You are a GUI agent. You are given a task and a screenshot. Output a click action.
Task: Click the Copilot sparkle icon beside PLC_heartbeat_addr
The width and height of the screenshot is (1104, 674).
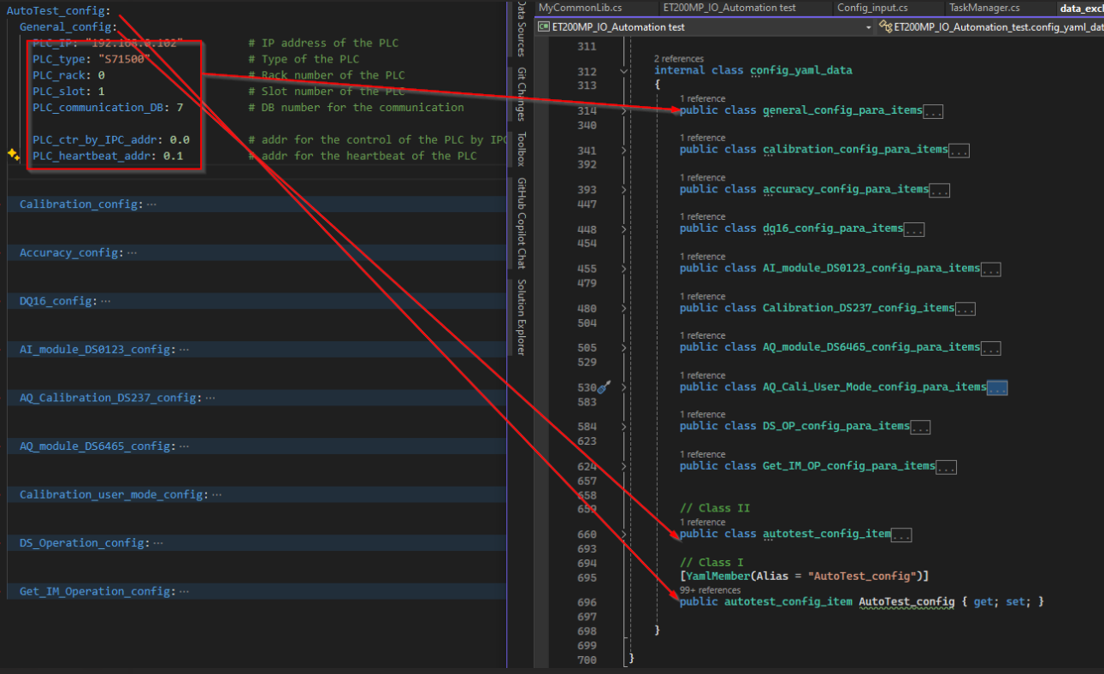click(x=13, y=155)
